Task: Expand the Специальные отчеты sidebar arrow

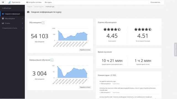Action: (22, 28)
